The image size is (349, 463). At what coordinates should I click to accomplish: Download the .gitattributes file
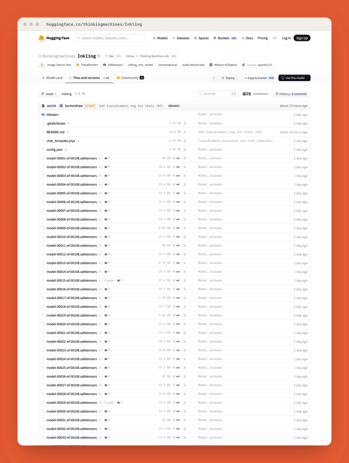pos(185,123)
